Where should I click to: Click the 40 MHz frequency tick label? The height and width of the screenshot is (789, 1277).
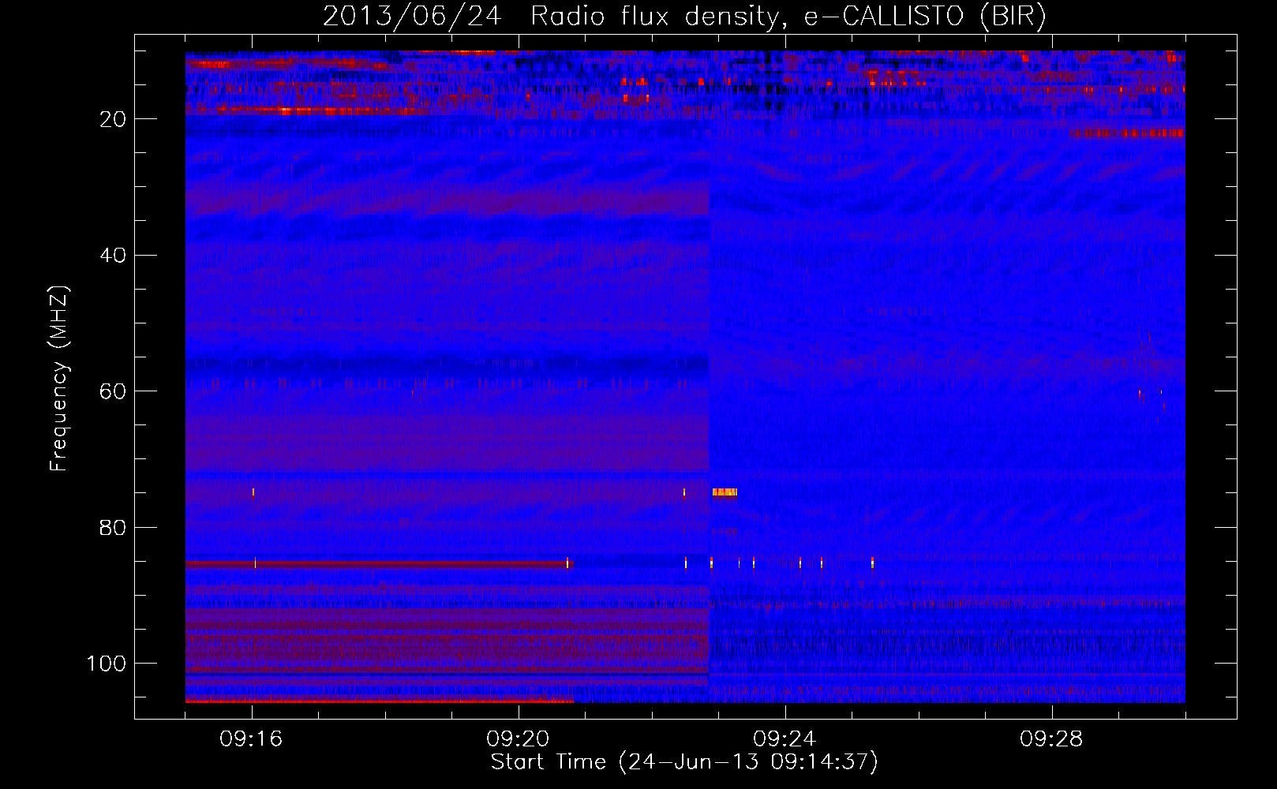(114, 256)
